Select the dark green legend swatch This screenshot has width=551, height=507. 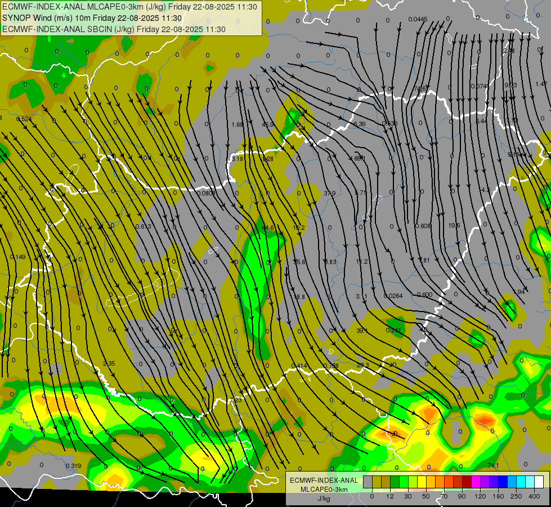pyautogui.click(x=395, y=482)
